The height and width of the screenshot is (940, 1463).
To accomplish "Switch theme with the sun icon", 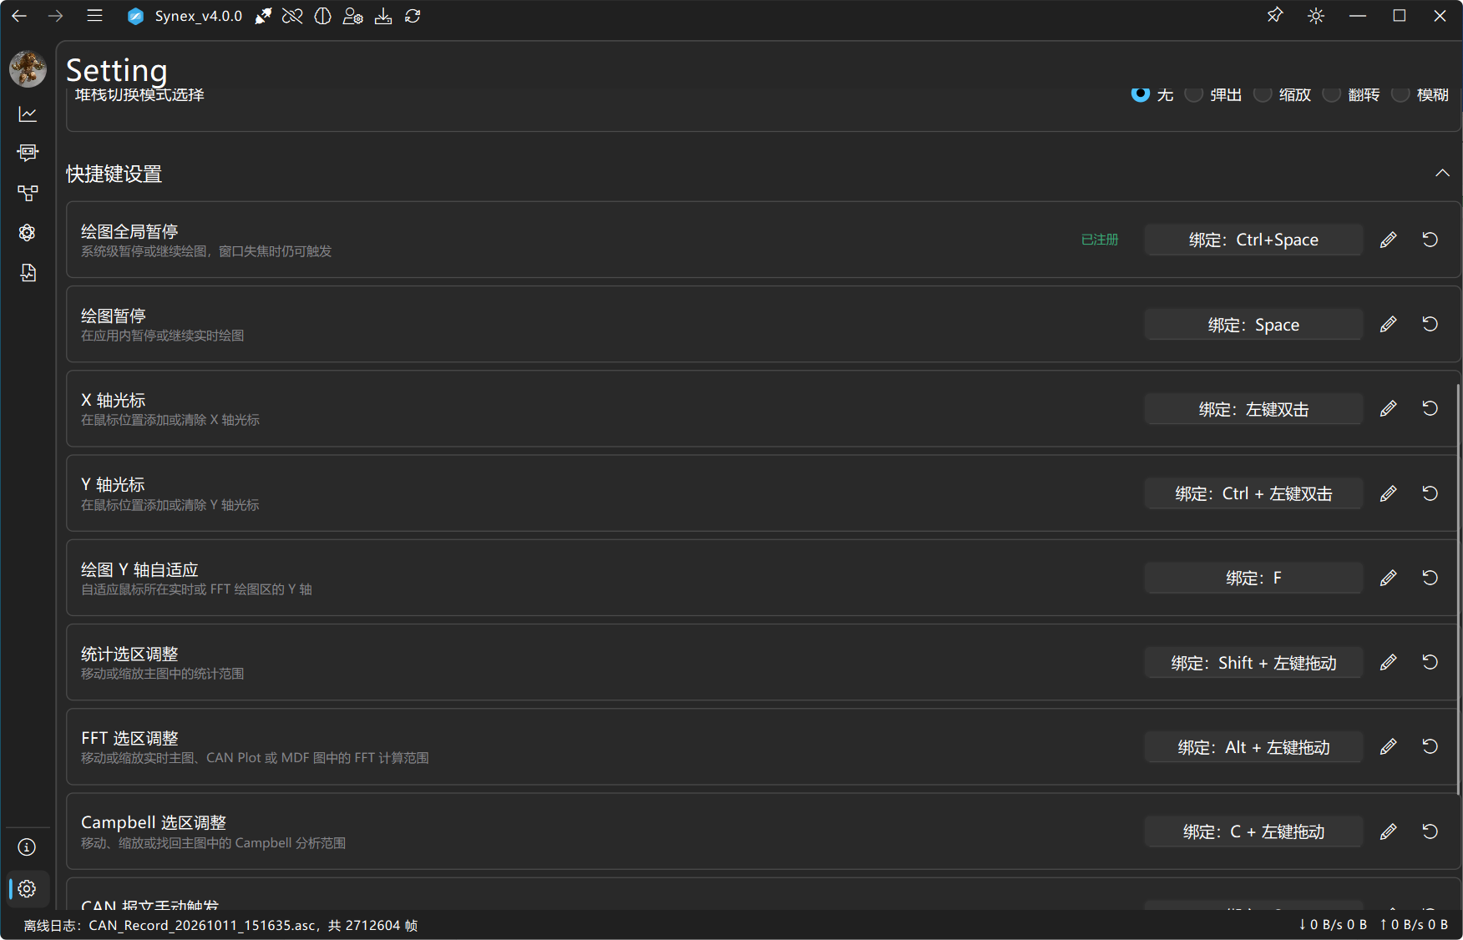I will pyautogui.click(x=1316, y=16).
